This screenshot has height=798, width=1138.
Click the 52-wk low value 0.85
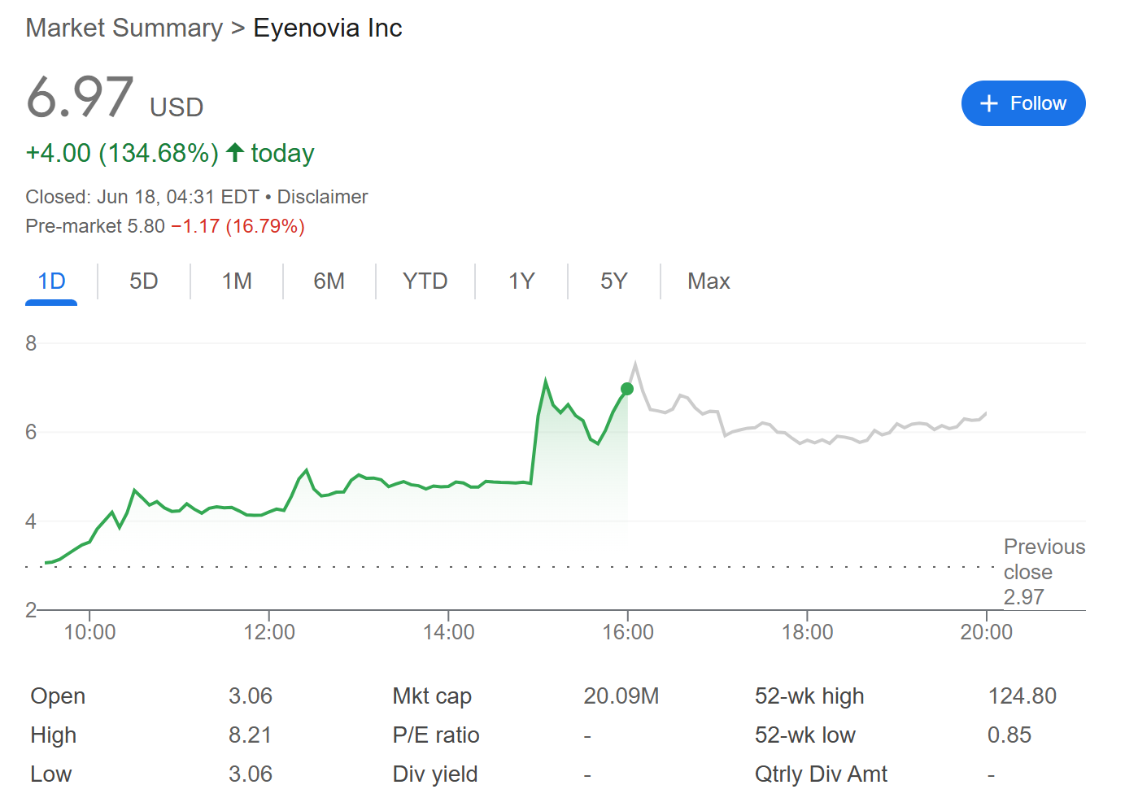pyautogui.click(x=1009, y=735)
